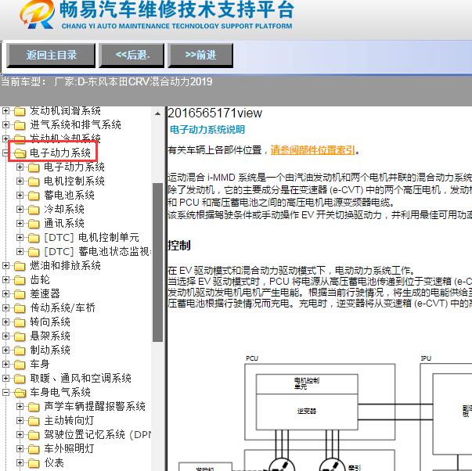Select the 声学车辆提醒报警系统 tree item label
Screen dimensions: 472x471
click(x=95, y=406)
